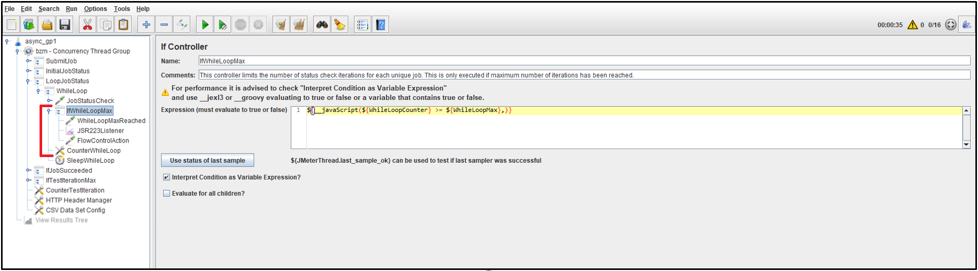
Task: Select CounterTestIteration in tree
Action: click(x=75, y=190)
